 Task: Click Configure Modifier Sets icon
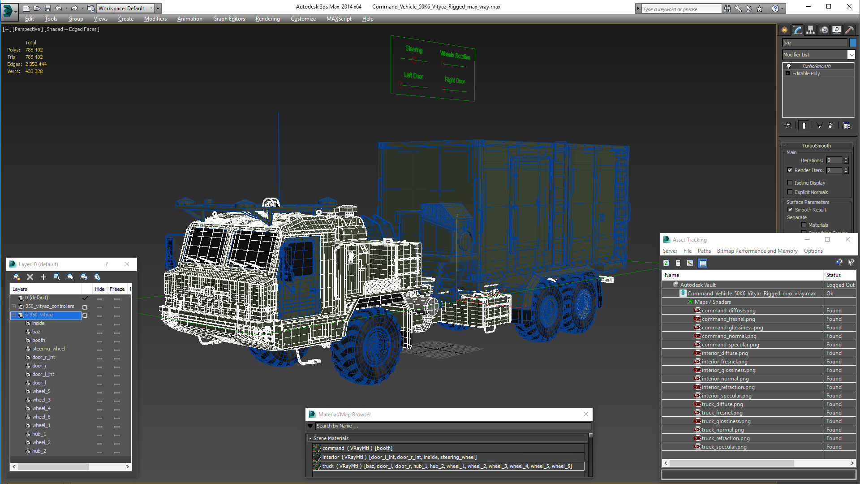[846, 125]
